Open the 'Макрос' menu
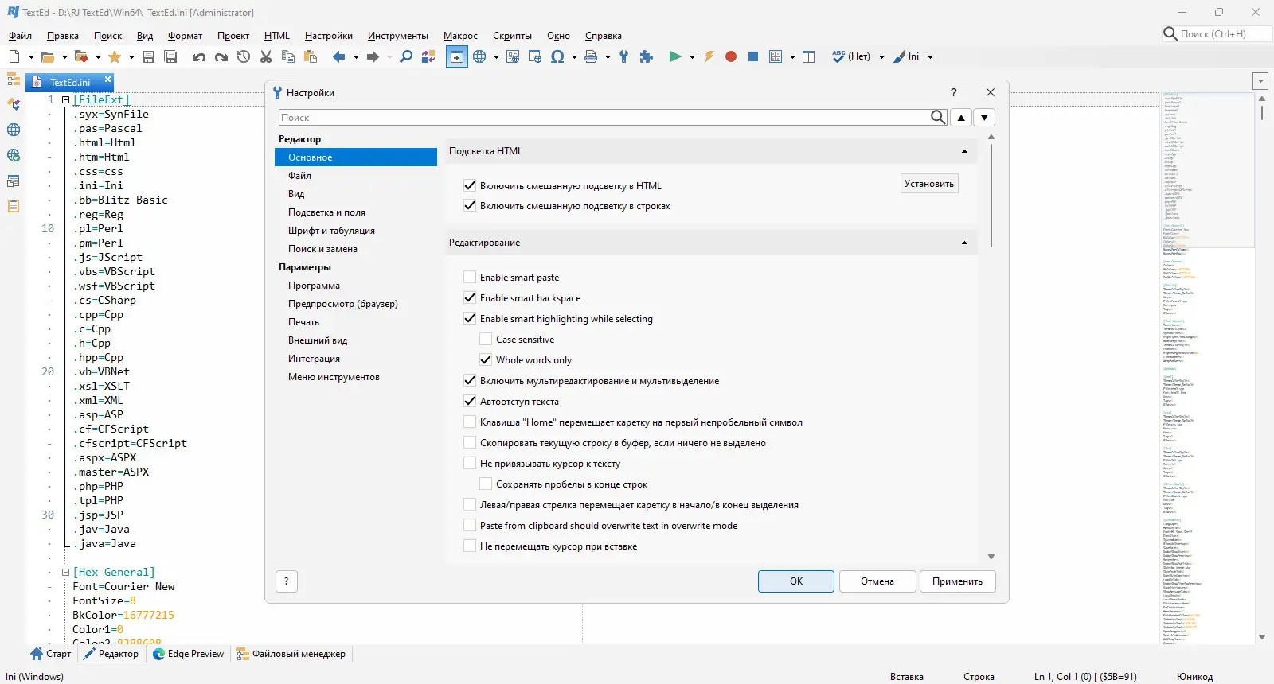This screenshot has width=1274, height=684. coord(460,36)
